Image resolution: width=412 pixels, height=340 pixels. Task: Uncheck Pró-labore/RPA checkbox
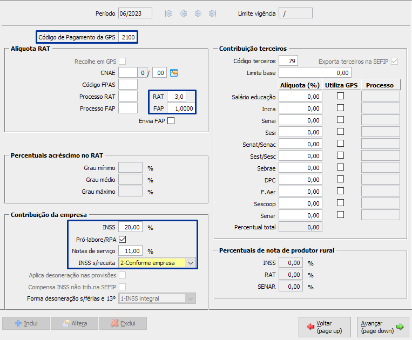point(122,239)
